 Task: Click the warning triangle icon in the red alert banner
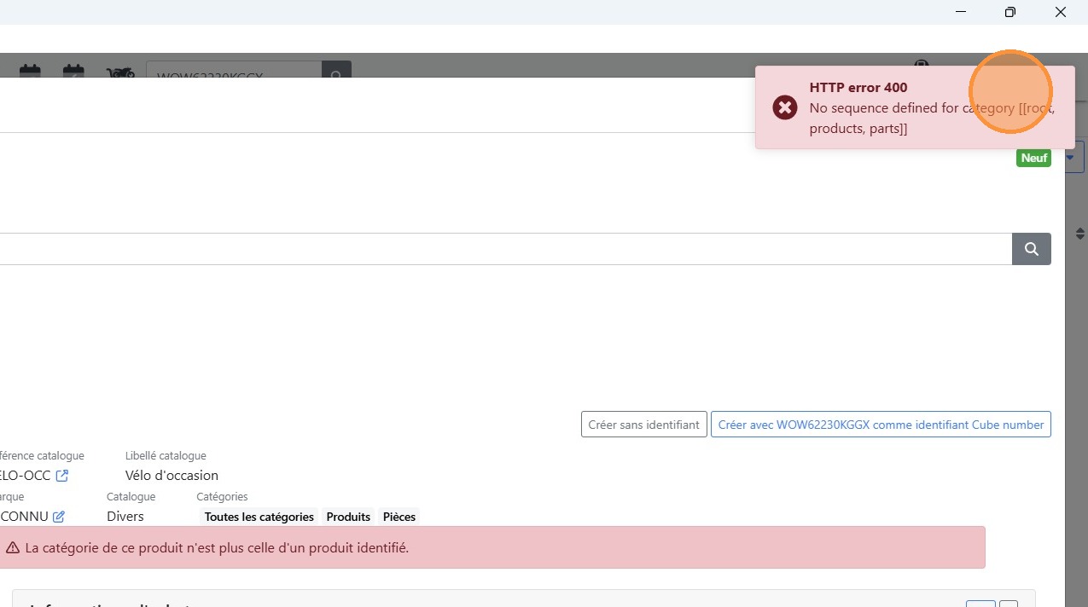pyautogui.click(x=13, y=548)
